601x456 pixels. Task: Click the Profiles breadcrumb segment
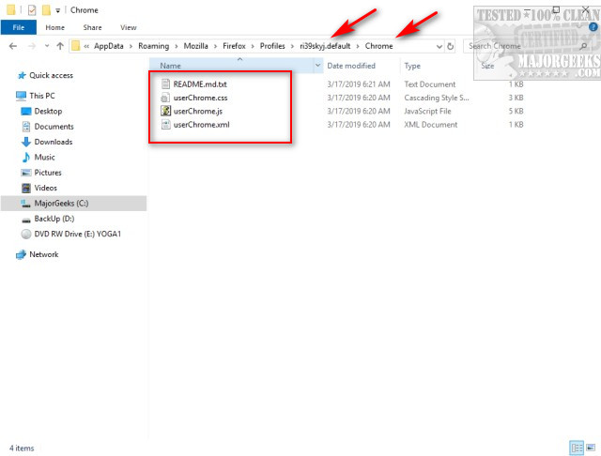tap(272, 46)
